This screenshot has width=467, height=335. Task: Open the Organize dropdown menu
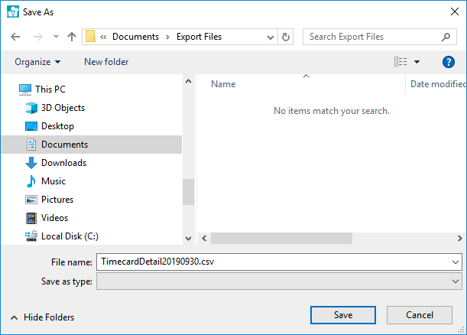[37, 62]
